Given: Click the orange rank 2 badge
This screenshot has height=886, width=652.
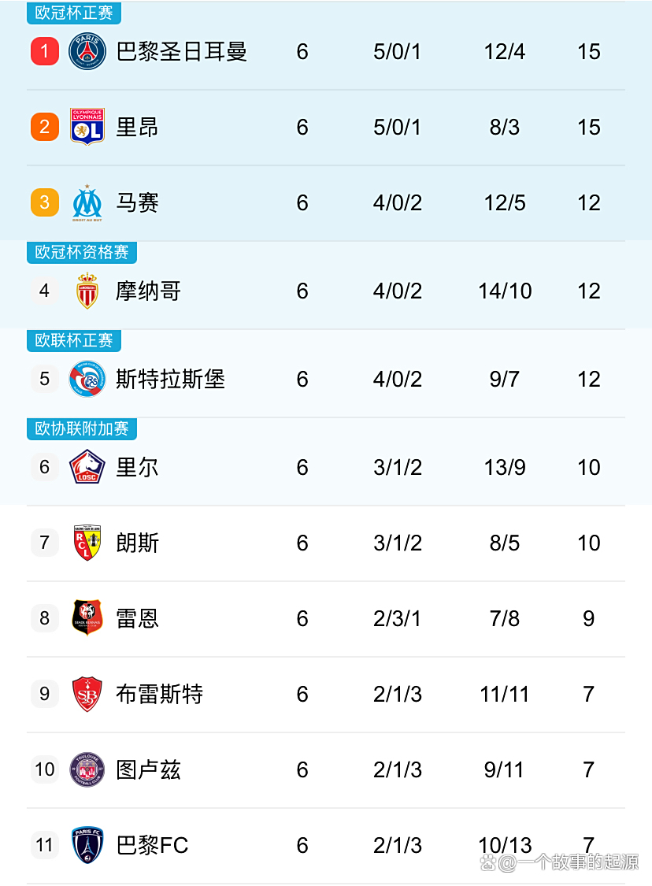Looking at the screenshot, I should tap(45, 127).
